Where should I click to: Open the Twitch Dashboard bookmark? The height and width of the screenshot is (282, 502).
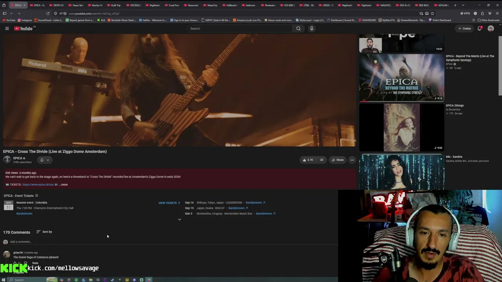pyautogui.click(x=440, y=20)
